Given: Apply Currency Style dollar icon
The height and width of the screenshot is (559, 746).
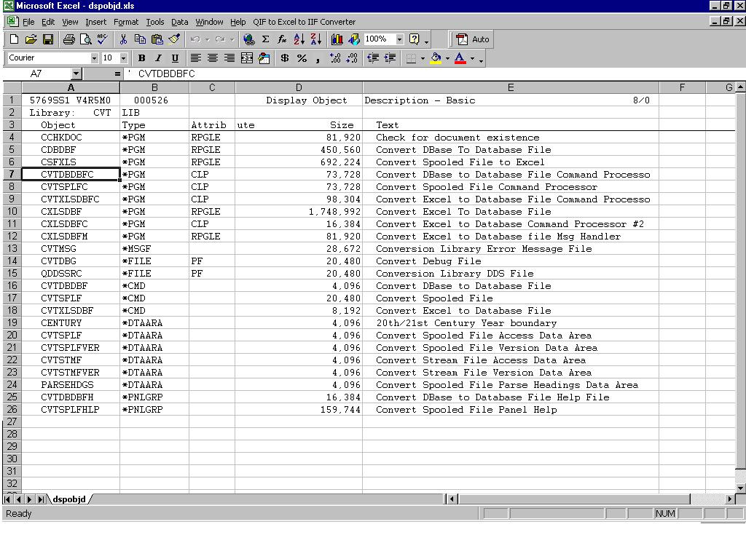Looking at the screenshot, I should click(284, 58).
